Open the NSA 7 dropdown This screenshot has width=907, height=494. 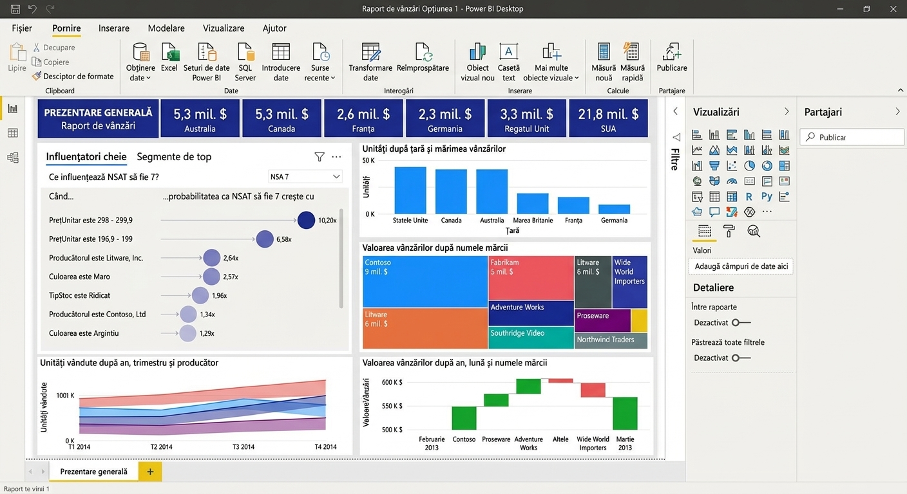(x=305, y=177)
